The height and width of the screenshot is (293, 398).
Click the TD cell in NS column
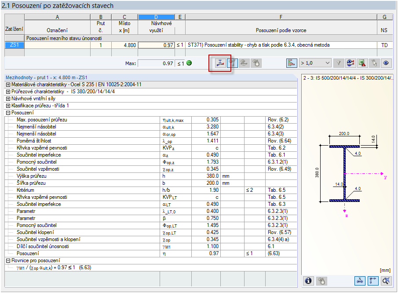[x=384, y=45]
